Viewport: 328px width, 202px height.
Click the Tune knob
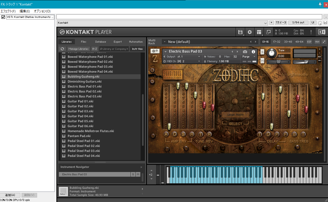pyautogui.click(x=272, y=53)
